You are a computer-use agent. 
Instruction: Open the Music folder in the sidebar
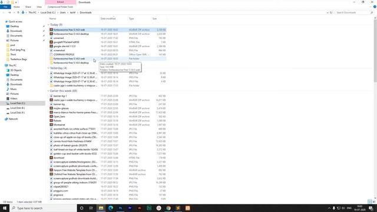click(13, 89)
